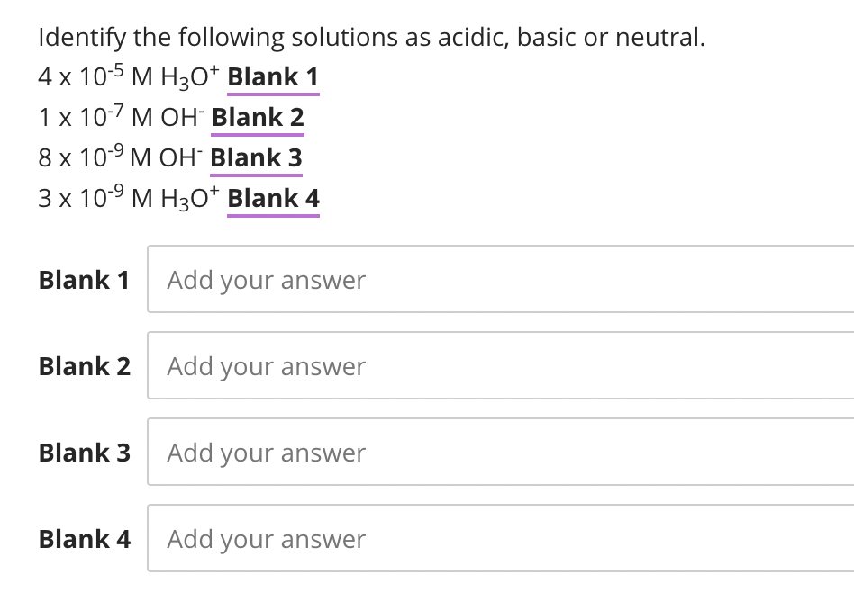Click the Blank 3 label beside its field
This screenshot has width=854, height=592.
point(84,453)
